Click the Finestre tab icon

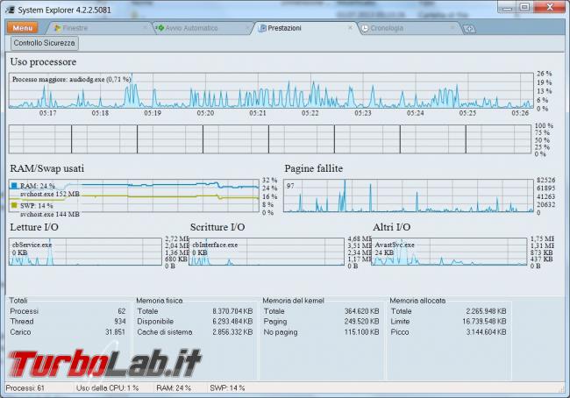tap(57, 28)
